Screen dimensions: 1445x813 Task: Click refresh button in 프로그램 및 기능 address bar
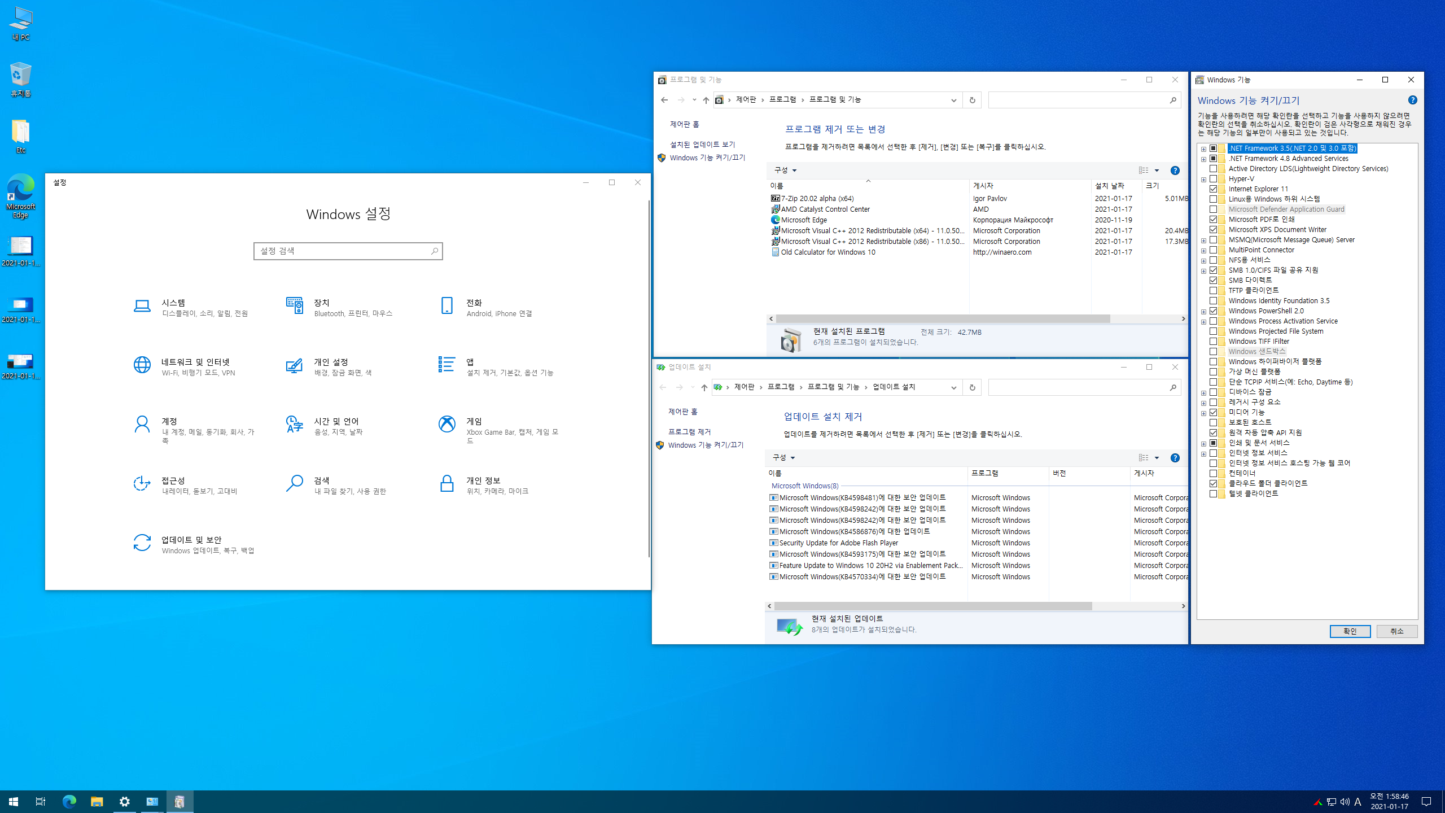(972, 100)
